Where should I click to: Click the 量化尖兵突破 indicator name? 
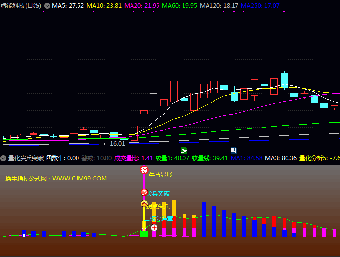click(26, 158)
